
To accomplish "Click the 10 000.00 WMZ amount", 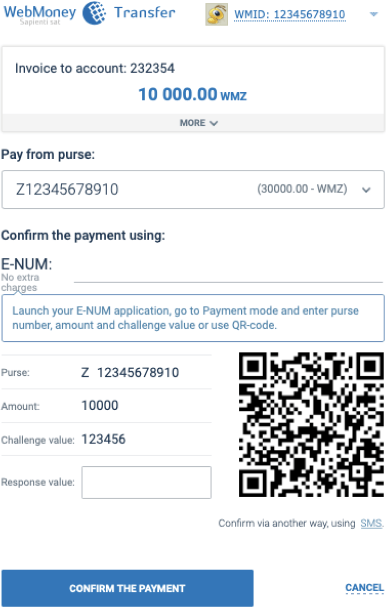I will click(193, 94).
